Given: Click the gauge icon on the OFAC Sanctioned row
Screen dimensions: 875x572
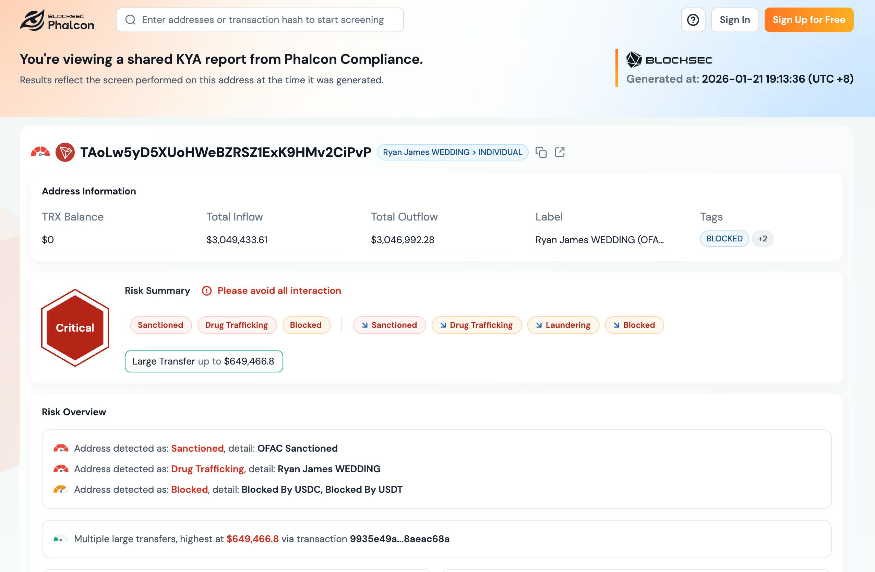Looking at the screenshot, I should pos(61,449).
